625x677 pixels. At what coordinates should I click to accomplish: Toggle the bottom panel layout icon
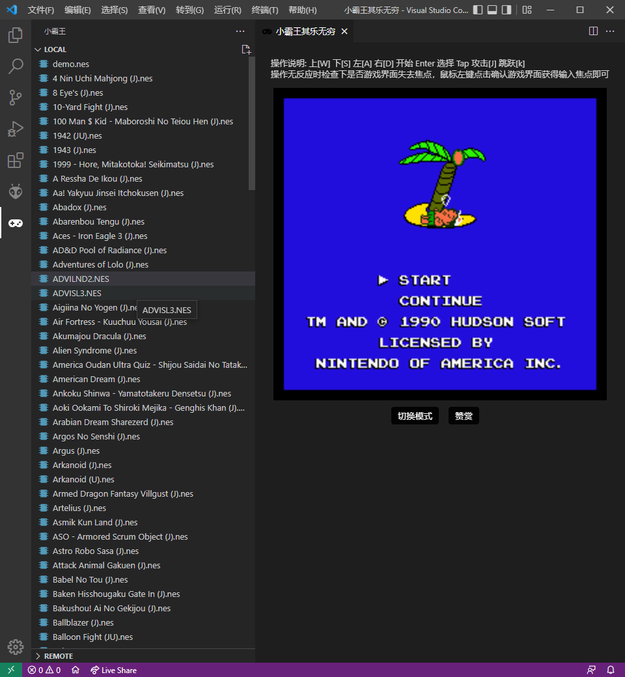click(x=492, y=10)
